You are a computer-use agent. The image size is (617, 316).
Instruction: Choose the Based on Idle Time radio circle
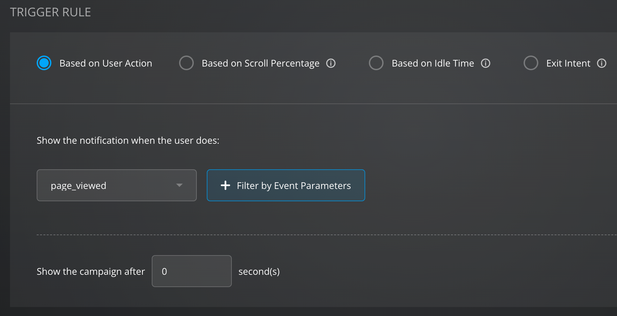[376, 63]
